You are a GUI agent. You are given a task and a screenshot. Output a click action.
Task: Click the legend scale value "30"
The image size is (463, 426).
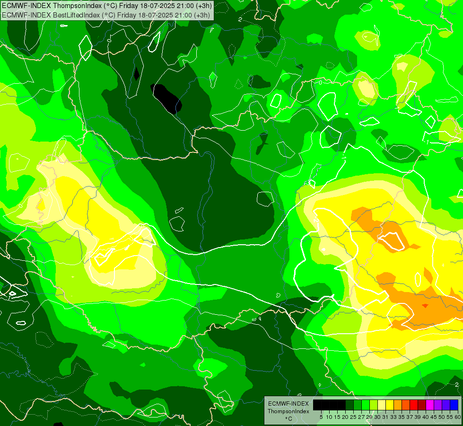tap(377, 417)
